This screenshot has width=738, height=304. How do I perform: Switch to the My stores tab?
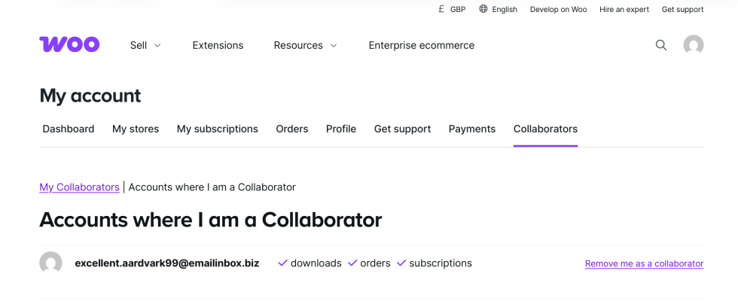[136, 129]
